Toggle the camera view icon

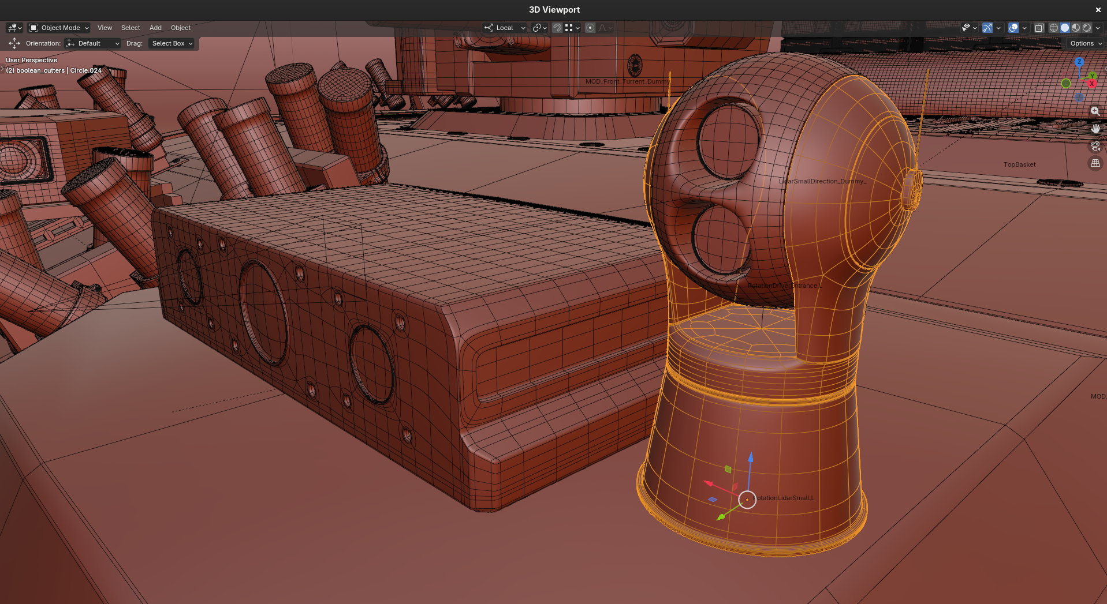tap(1095, 146)
